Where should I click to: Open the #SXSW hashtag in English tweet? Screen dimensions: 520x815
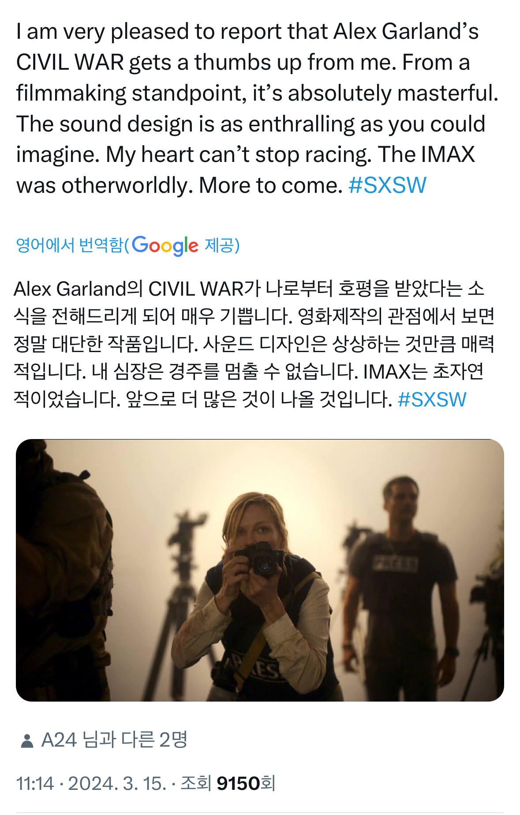[x=387, y=185]
